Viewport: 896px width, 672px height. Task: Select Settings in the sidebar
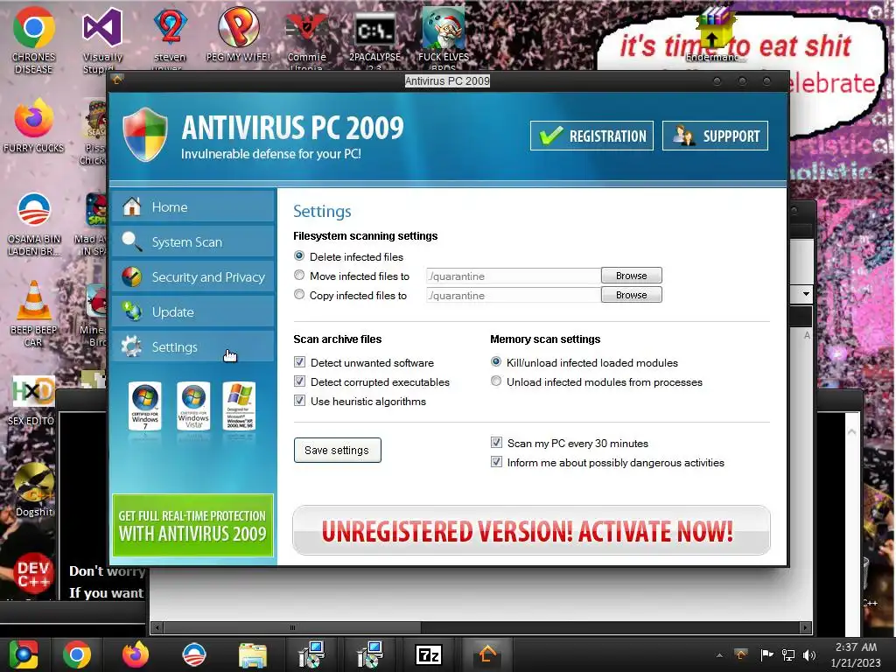coord(193,346)
